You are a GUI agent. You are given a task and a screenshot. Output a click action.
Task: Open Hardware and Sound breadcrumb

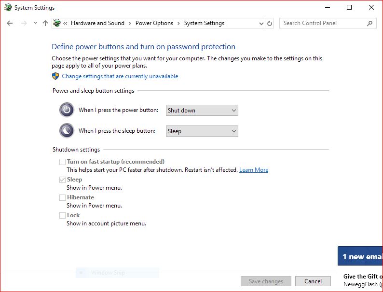(x=97, y=23)
